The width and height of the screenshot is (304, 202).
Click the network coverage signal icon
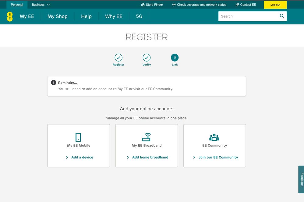(174, 5)
